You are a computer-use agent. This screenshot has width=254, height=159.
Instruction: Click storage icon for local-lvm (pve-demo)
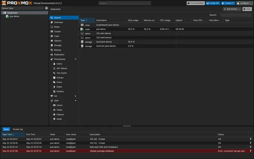click(x=82, y=46)
